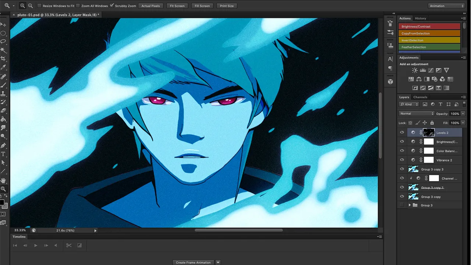Add a Channel Mixer adjustment icon

442,79
